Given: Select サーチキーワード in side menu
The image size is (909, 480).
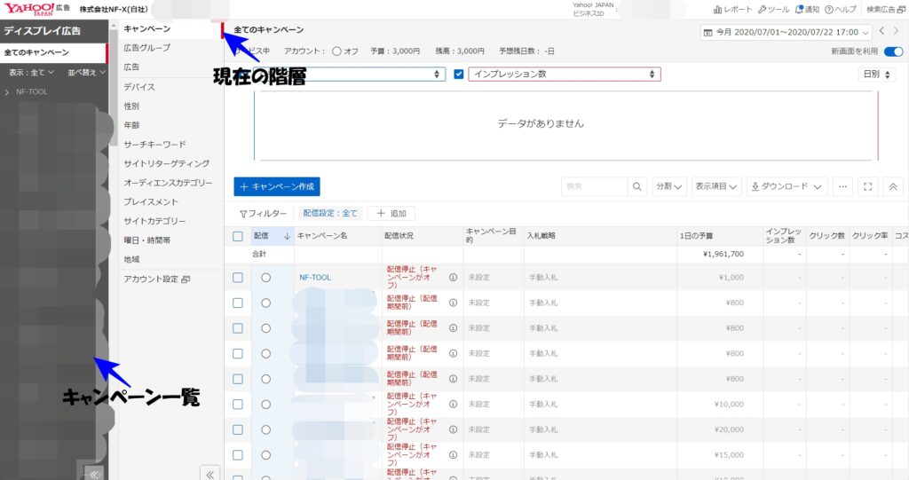Looking at the screenshot, I should pyautogui.click(x=154, y=145).
